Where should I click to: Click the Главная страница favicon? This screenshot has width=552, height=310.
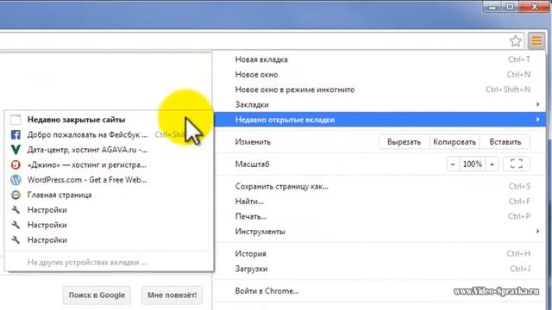[x=16, y=195]
